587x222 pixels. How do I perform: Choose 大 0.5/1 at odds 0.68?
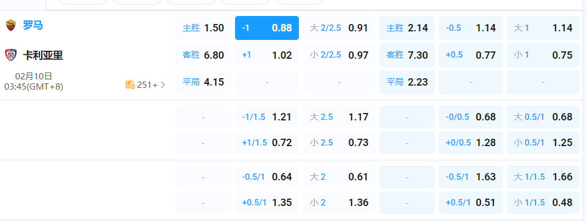click(x=543, y=117)
